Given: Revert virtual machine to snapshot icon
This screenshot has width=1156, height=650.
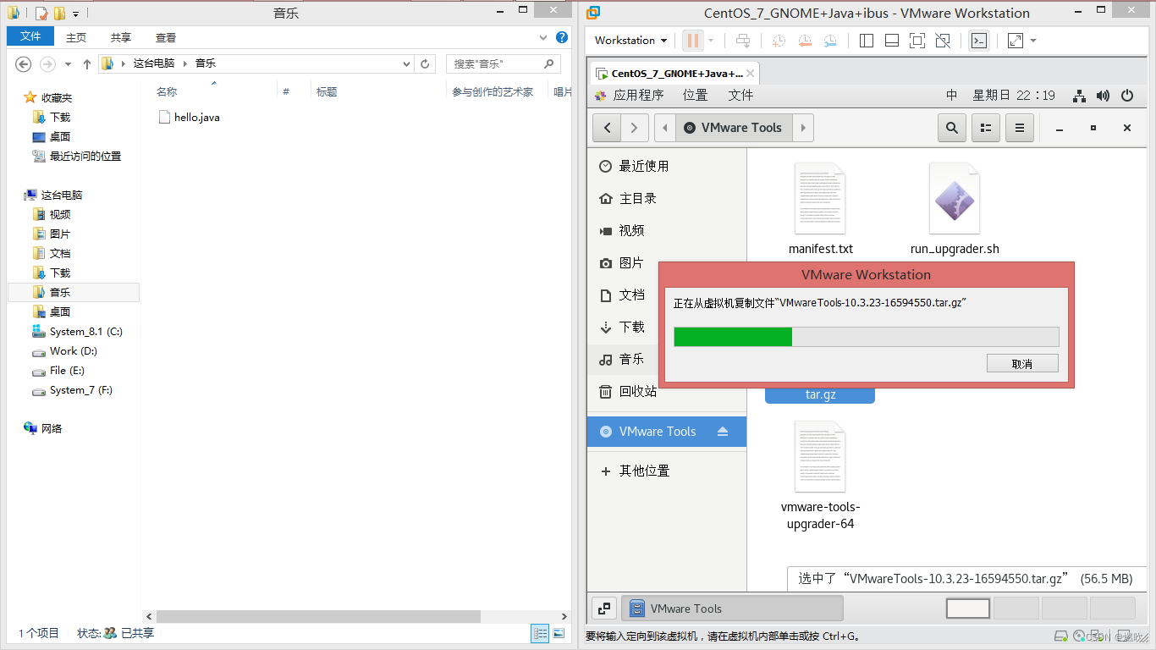Looking at the screenshot, I should click(x=805, y=41).
